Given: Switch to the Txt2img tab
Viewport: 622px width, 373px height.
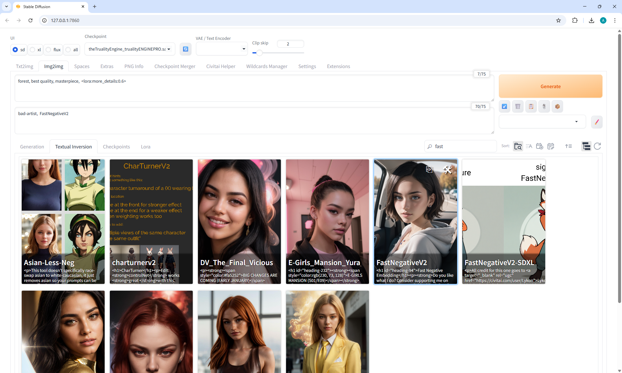Looking at the screenshot, I should pos(25,66).
